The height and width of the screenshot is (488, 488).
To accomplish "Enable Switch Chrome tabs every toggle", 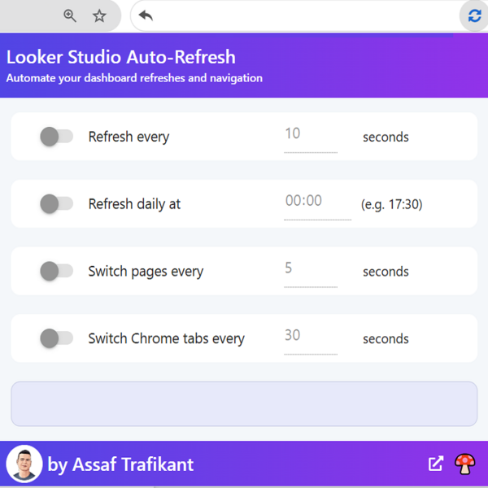I will (56, 338).
